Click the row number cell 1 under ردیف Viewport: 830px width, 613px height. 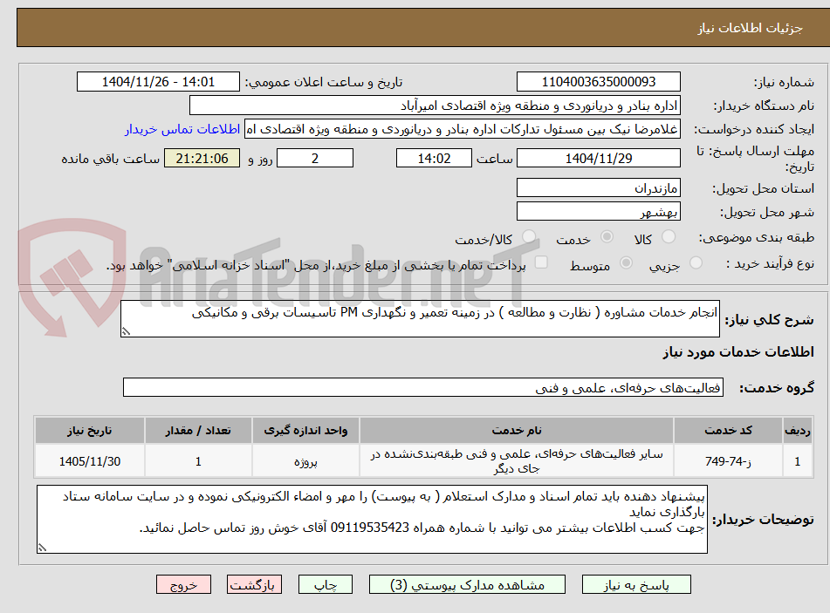(x=797, y=461)
